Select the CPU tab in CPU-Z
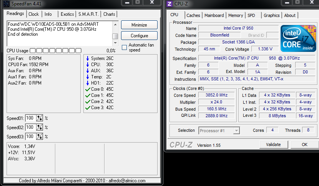319x186 pixels. click(174, 15)
